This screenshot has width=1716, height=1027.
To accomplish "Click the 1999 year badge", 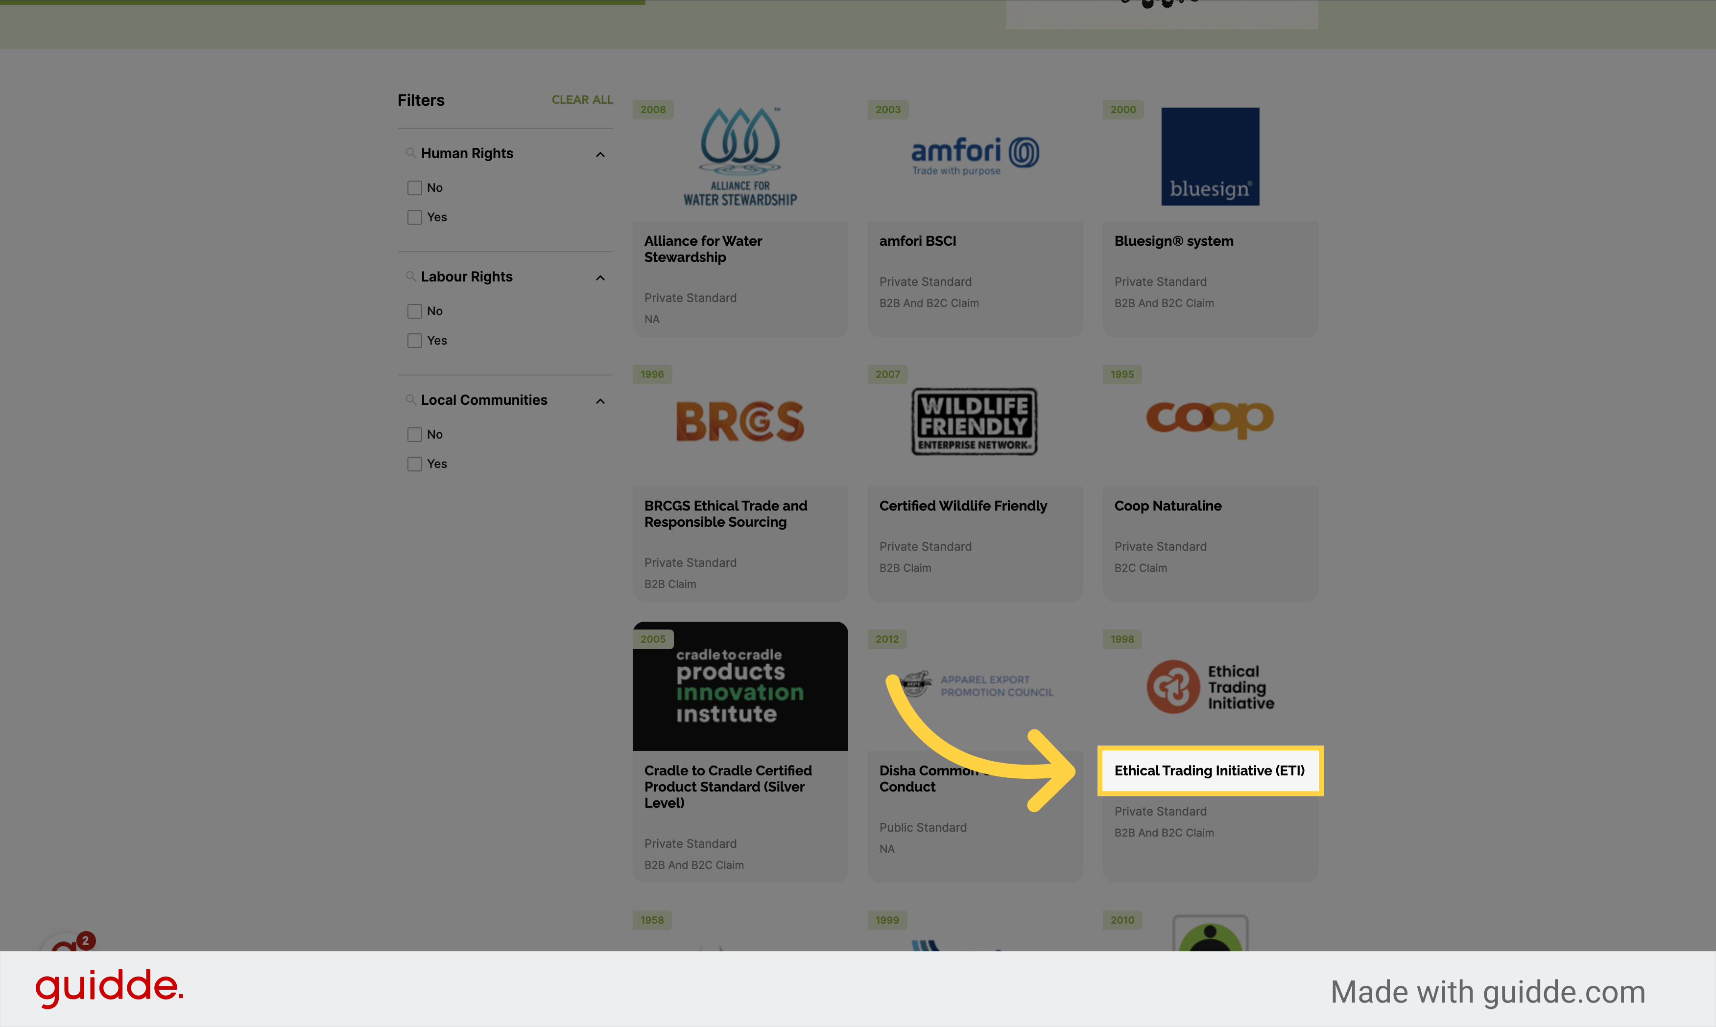I will click(887, 920).
